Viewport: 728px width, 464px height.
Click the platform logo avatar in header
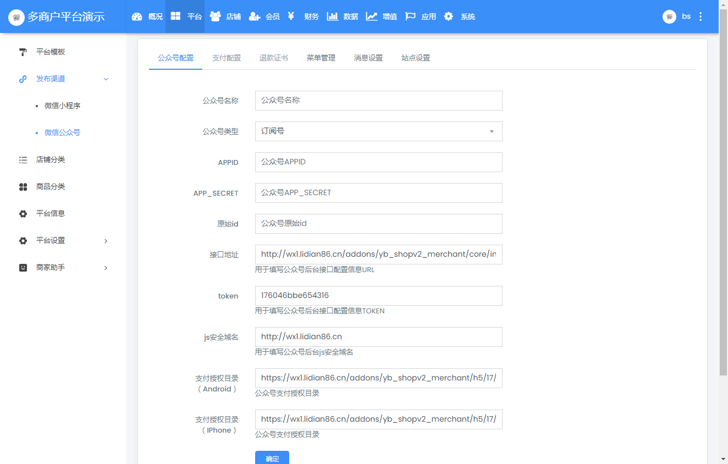(16, 17)
